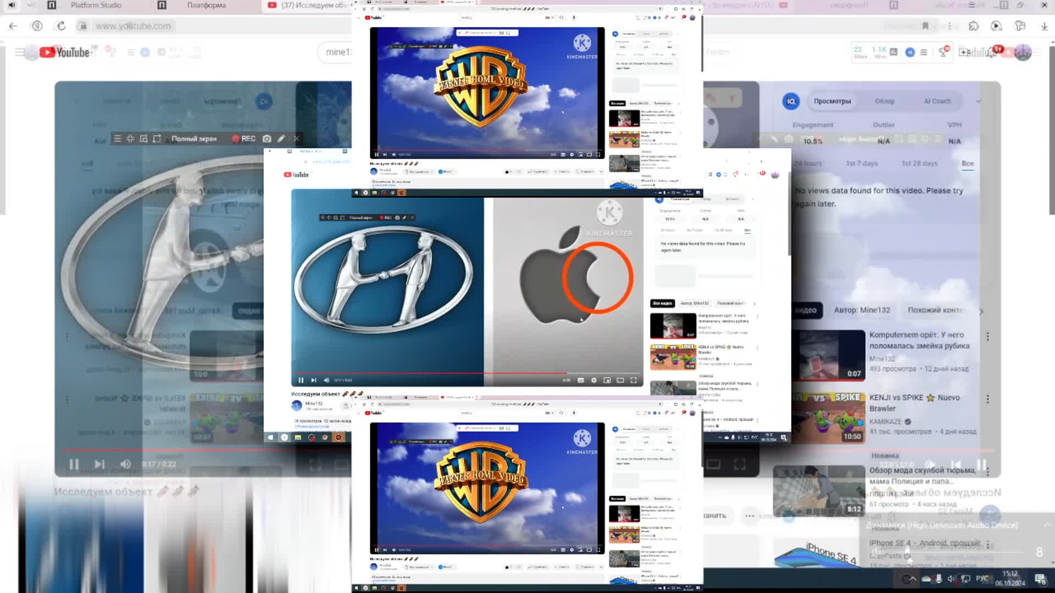The image size is (1055, 593).
Task: Select the window-search capture icon in recorder toolbar
Action: (143, 139)
